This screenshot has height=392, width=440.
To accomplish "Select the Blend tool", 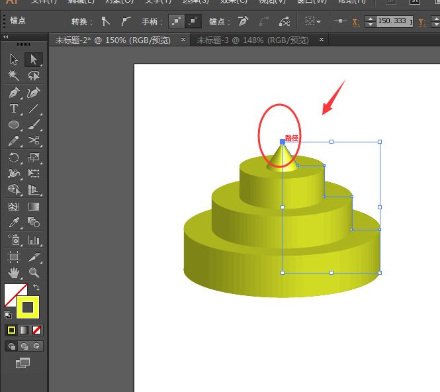I will [34, 222].
